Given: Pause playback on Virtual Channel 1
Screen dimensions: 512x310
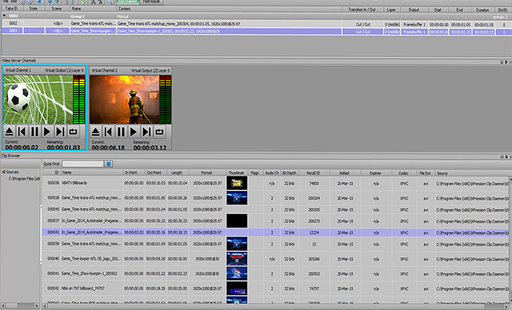Looking at the screenshot, I should coord(34,131).
